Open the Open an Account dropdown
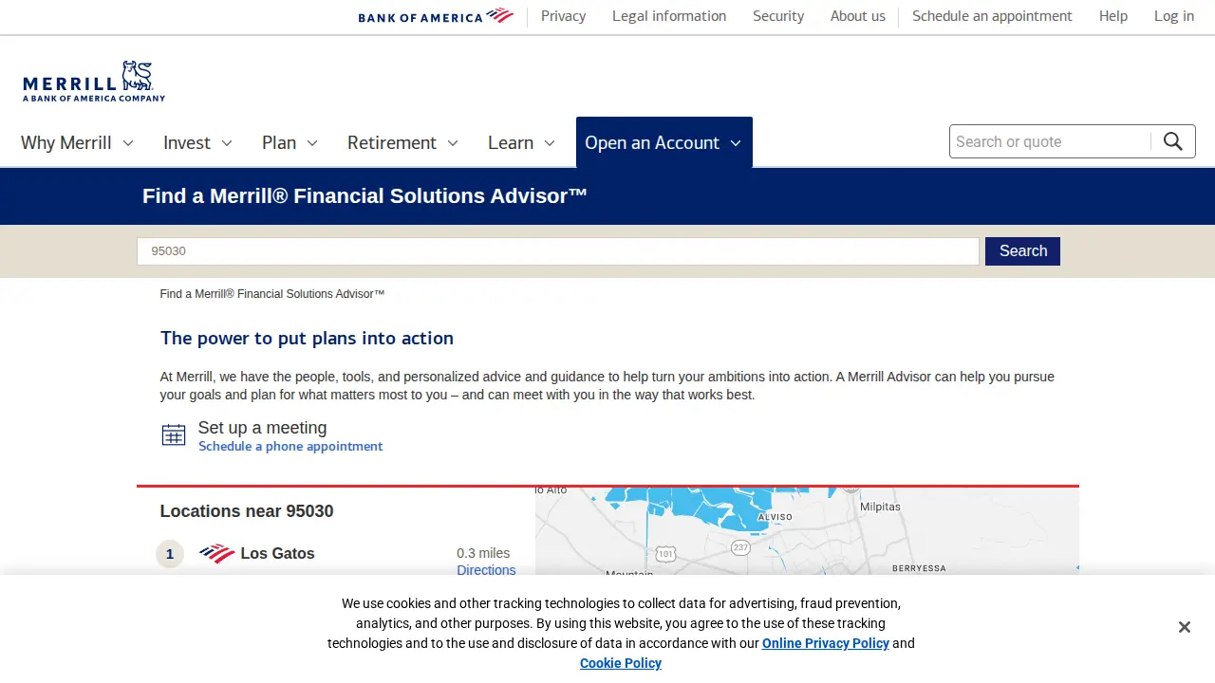This screenshot has width=1215, height=683. 664,142
